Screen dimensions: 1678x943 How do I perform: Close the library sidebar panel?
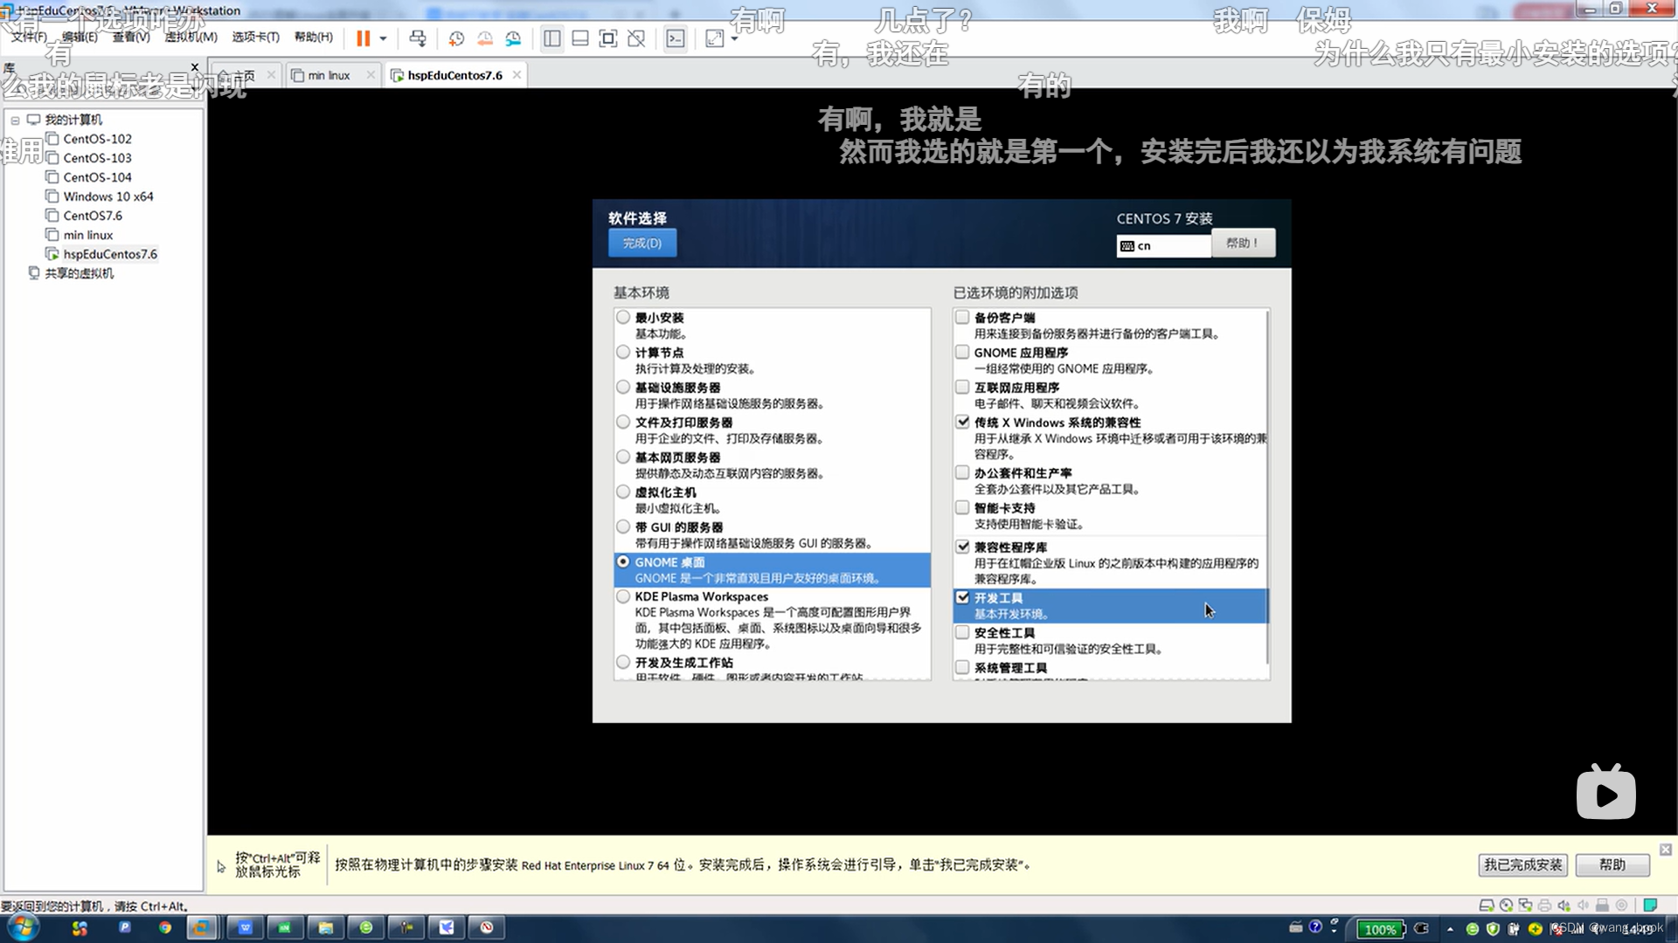click(x=195, y=67)
